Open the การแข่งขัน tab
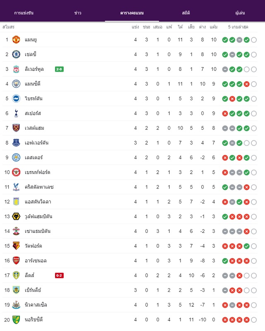The width and height of the screenshot is (265, 331). pyautogui.click(x=24, y=13)
